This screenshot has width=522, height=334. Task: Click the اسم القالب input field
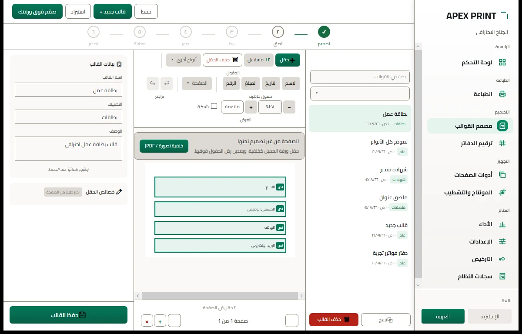pyautogui.click(x=68, y=90)
